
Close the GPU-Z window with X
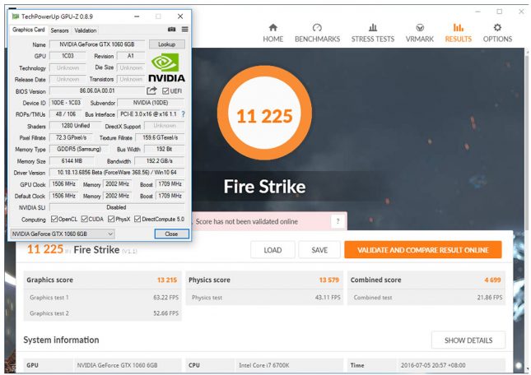click(x=180, y=16)
